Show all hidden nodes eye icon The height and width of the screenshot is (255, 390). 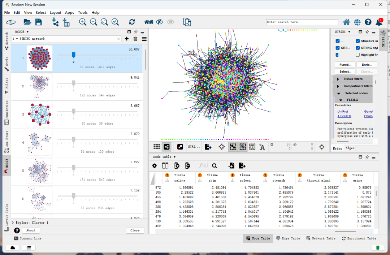click(x=170, y=22)
